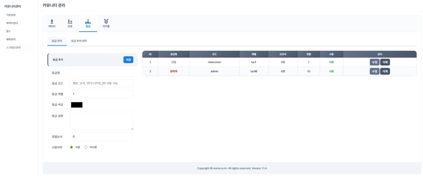This screenshot has width=423, height=176.
Task: Open 스크립트관리 sidebar item
Action: click(13, 47)
